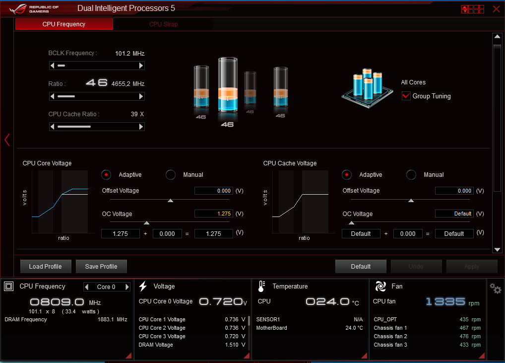Select the leftmost core cylinder
The height and width of the screenshot is (363, 505).
[201, 86]
